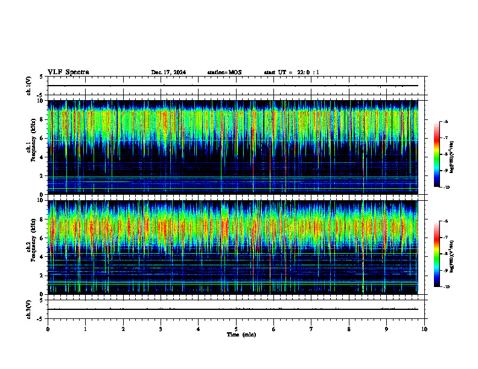The image size is (478, 369).
Task: Click the "8" kHz tick on ch.2 axis
Action: click(x=42, y=219)
